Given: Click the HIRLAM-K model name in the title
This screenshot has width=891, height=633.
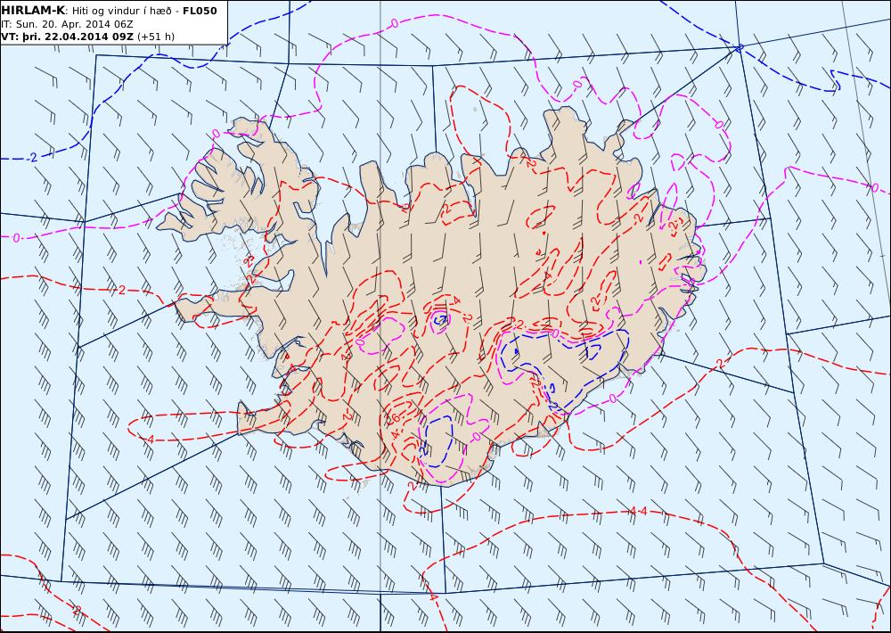Looking at the screenshot, I should [33, 10].
